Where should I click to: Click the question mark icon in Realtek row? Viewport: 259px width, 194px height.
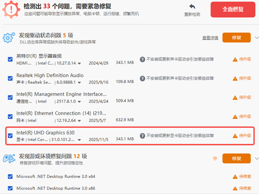(142, 78)
